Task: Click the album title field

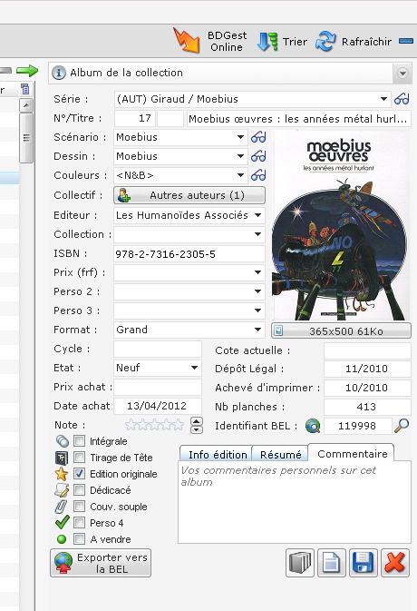Action: point(299,118)
